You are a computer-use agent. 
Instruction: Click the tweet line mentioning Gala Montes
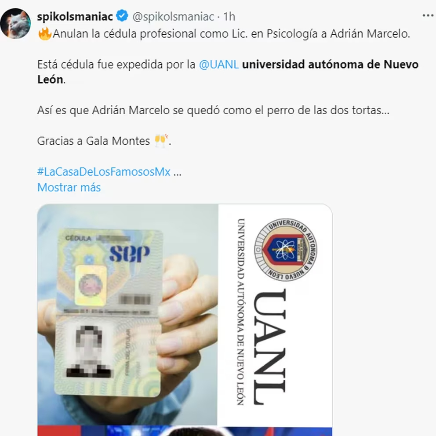pyautogui.click(x=104, y=141)
